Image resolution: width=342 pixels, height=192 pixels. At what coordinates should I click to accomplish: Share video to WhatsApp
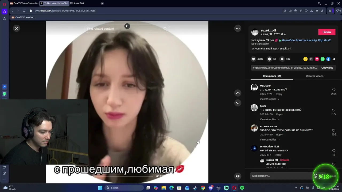click(322, 59)
